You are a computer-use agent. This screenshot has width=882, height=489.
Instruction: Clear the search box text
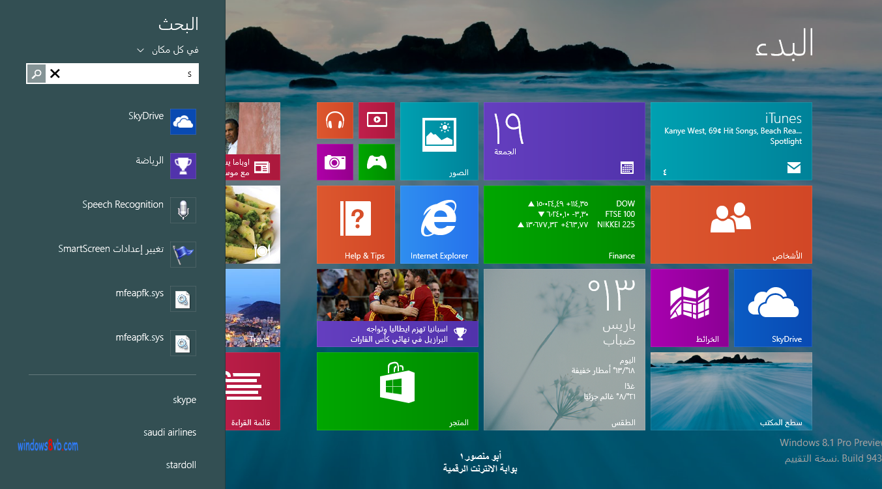55,74
